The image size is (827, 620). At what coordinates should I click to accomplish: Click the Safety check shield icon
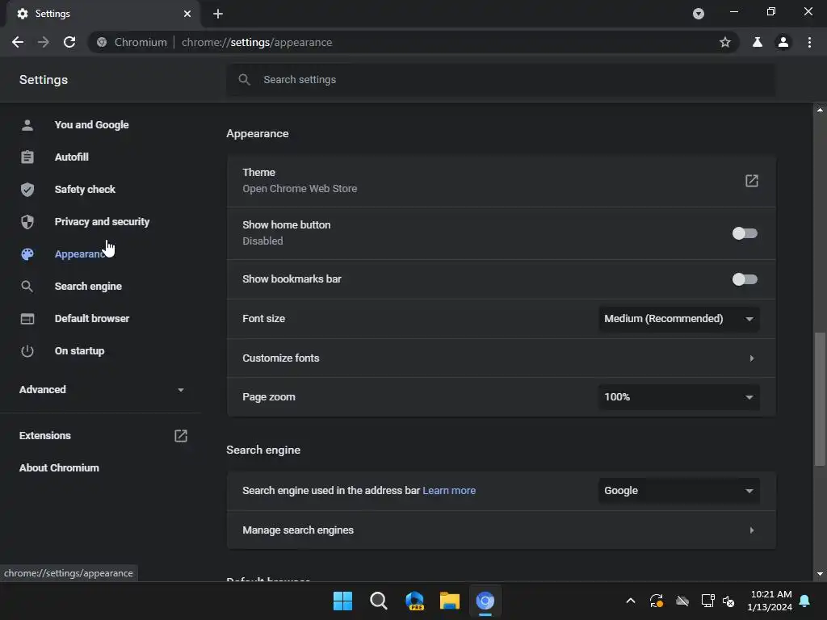27,189
